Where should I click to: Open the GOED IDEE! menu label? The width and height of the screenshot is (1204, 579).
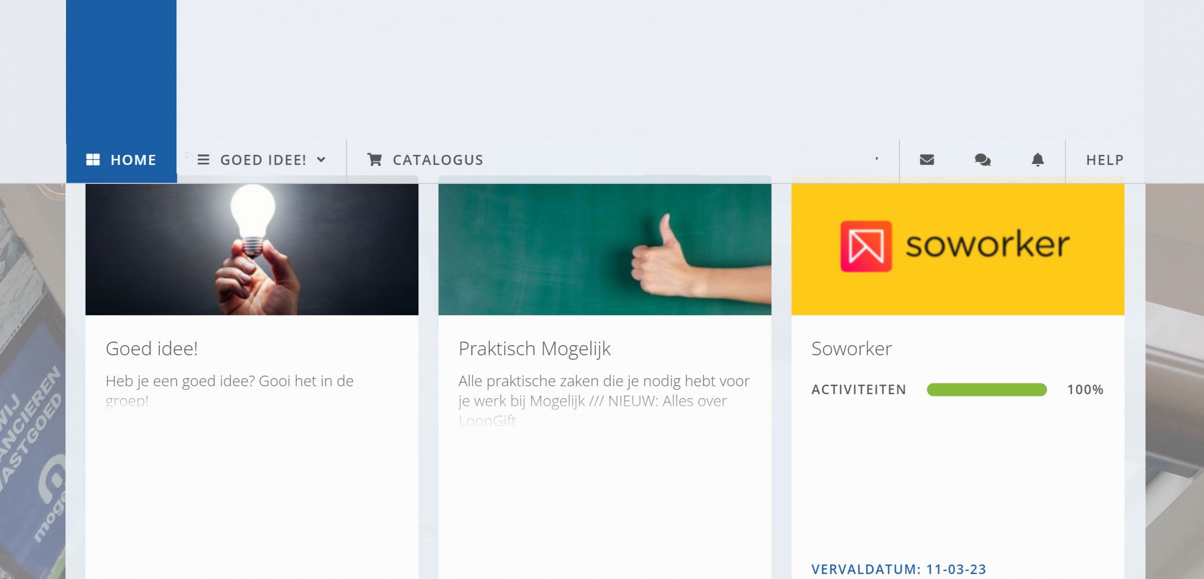click(x=263, y=160)
